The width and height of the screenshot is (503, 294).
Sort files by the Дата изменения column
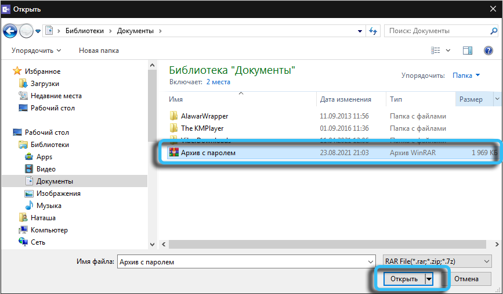click(x=346, y=99)
